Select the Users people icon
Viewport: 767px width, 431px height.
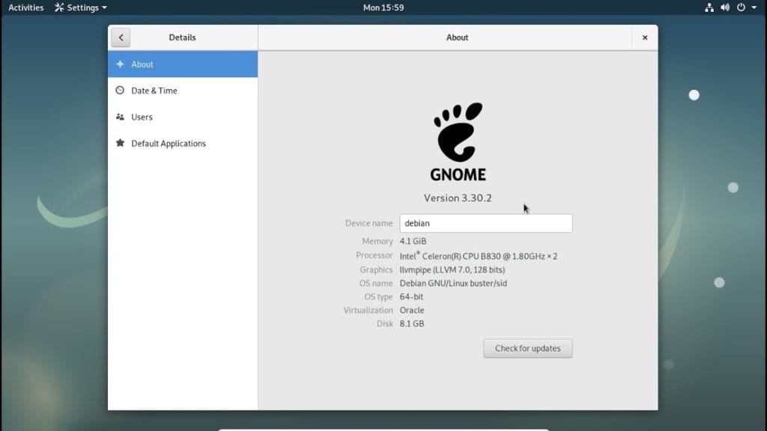120,117
